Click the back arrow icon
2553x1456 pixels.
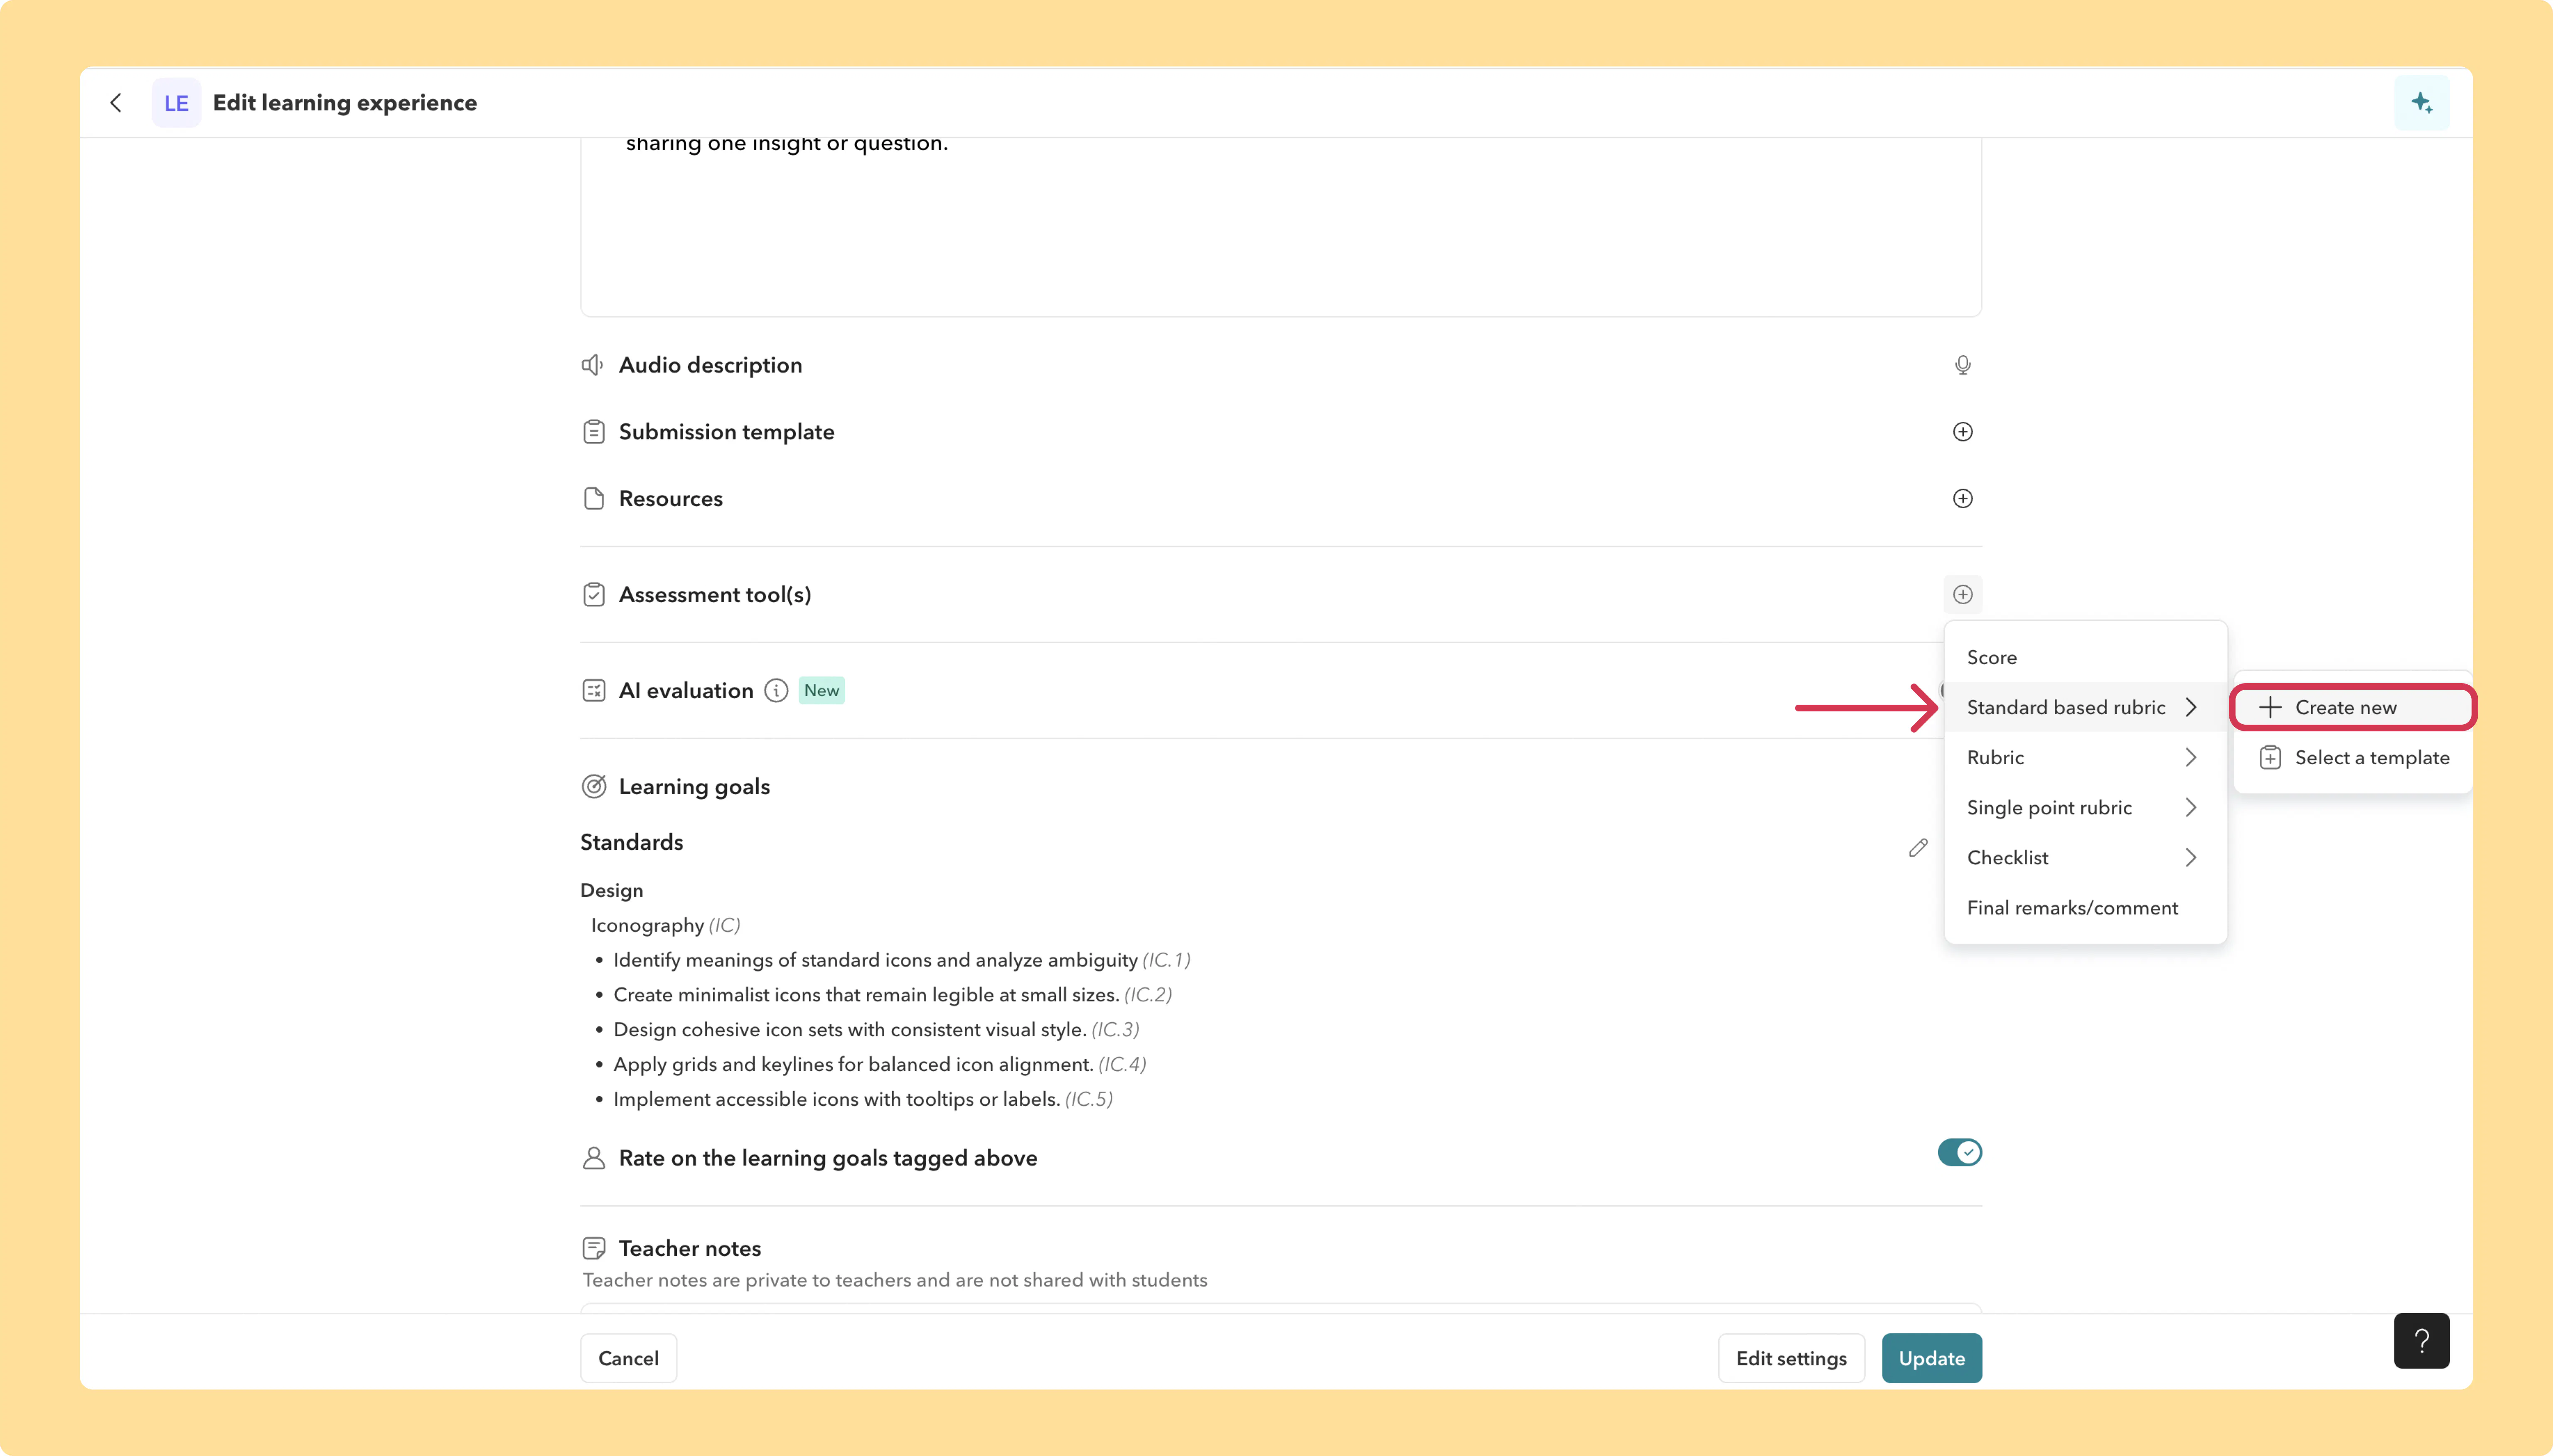coord(116,103)
